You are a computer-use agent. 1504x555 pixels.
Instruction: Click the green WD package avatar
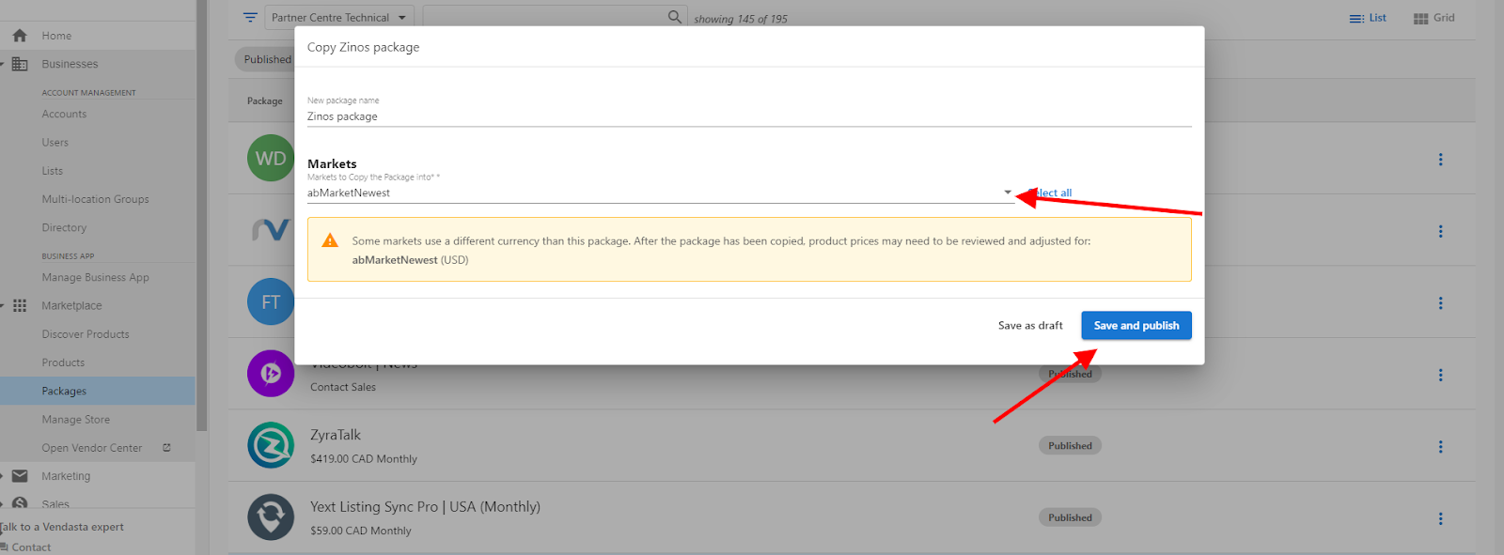coord(271,159)
